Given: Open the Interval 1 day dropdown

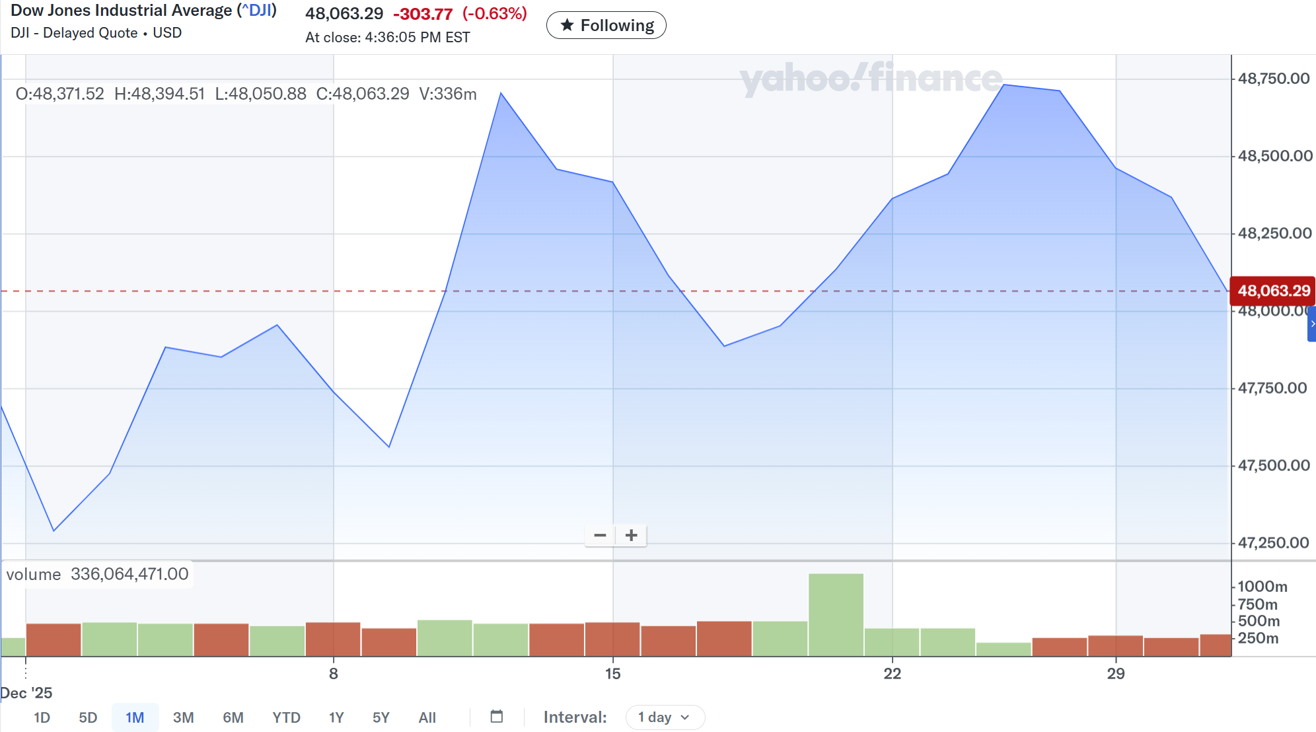Looking at the screenshot, I should tap(665, 717).
